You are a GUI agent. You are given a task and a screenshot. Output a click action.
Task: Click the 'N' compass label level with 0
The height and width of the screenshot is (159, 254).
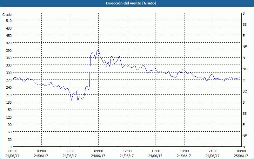(244, 147)
